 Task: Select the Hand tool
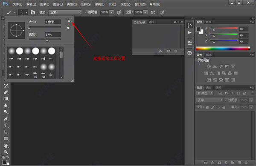[6, 146]
